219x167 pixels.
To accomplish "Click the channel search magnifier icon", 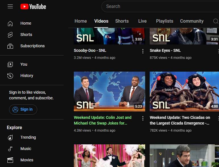I will [216, 21].
